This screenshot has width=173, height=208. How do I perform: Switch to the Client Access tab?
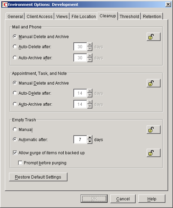pos(39,16)
